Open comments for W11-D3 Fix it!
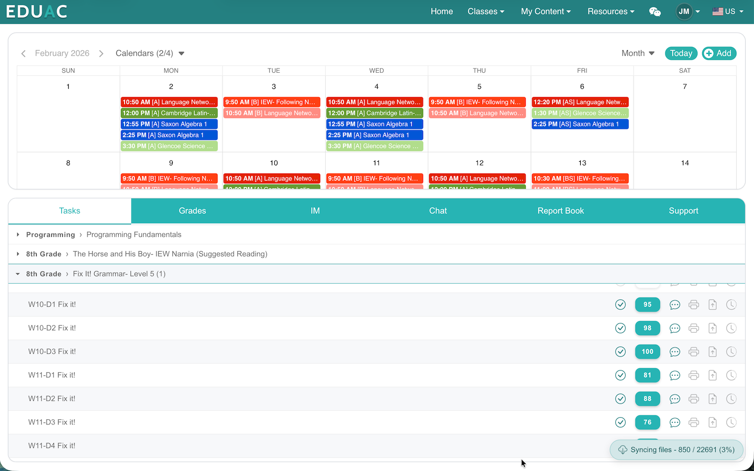Screen dimensions: 754x471 675,422
